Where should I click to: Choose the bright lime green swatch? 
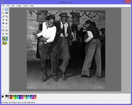15,98
